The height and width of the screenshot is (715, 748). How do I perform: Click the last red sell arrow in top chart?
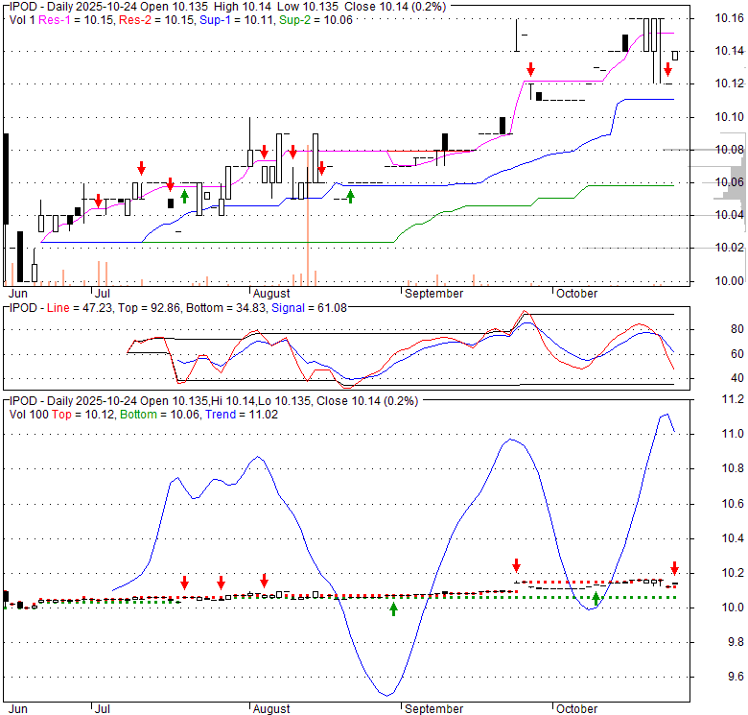(x=667, y=68)
